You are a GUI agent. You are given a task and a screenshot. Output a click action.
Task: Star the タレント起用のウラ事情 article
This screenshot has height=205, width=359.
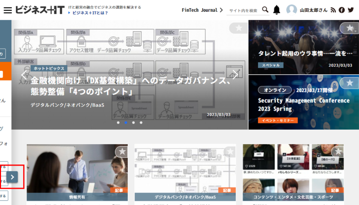coord(349,28)
